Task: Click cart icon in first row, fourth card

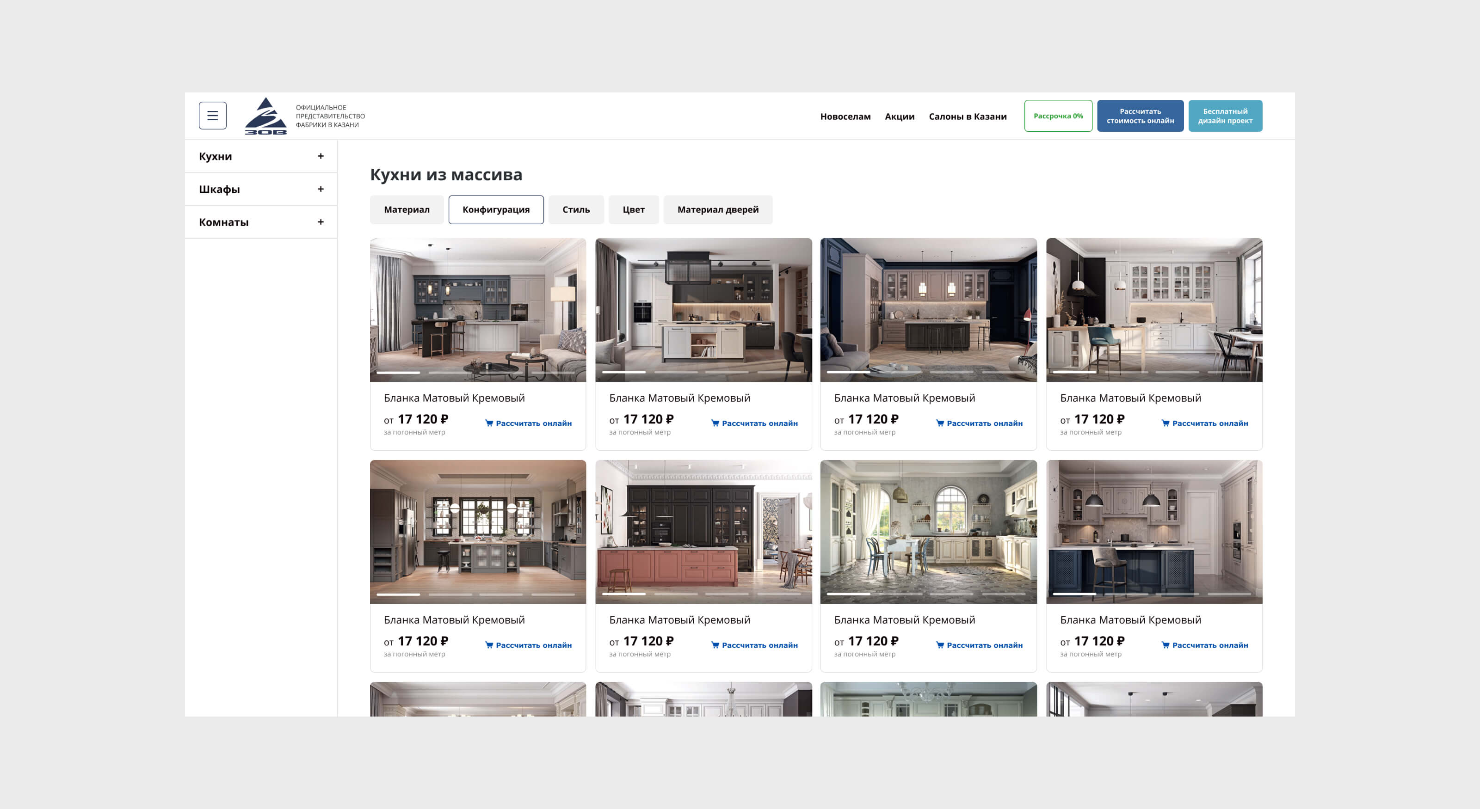Action: (1165, 423)
